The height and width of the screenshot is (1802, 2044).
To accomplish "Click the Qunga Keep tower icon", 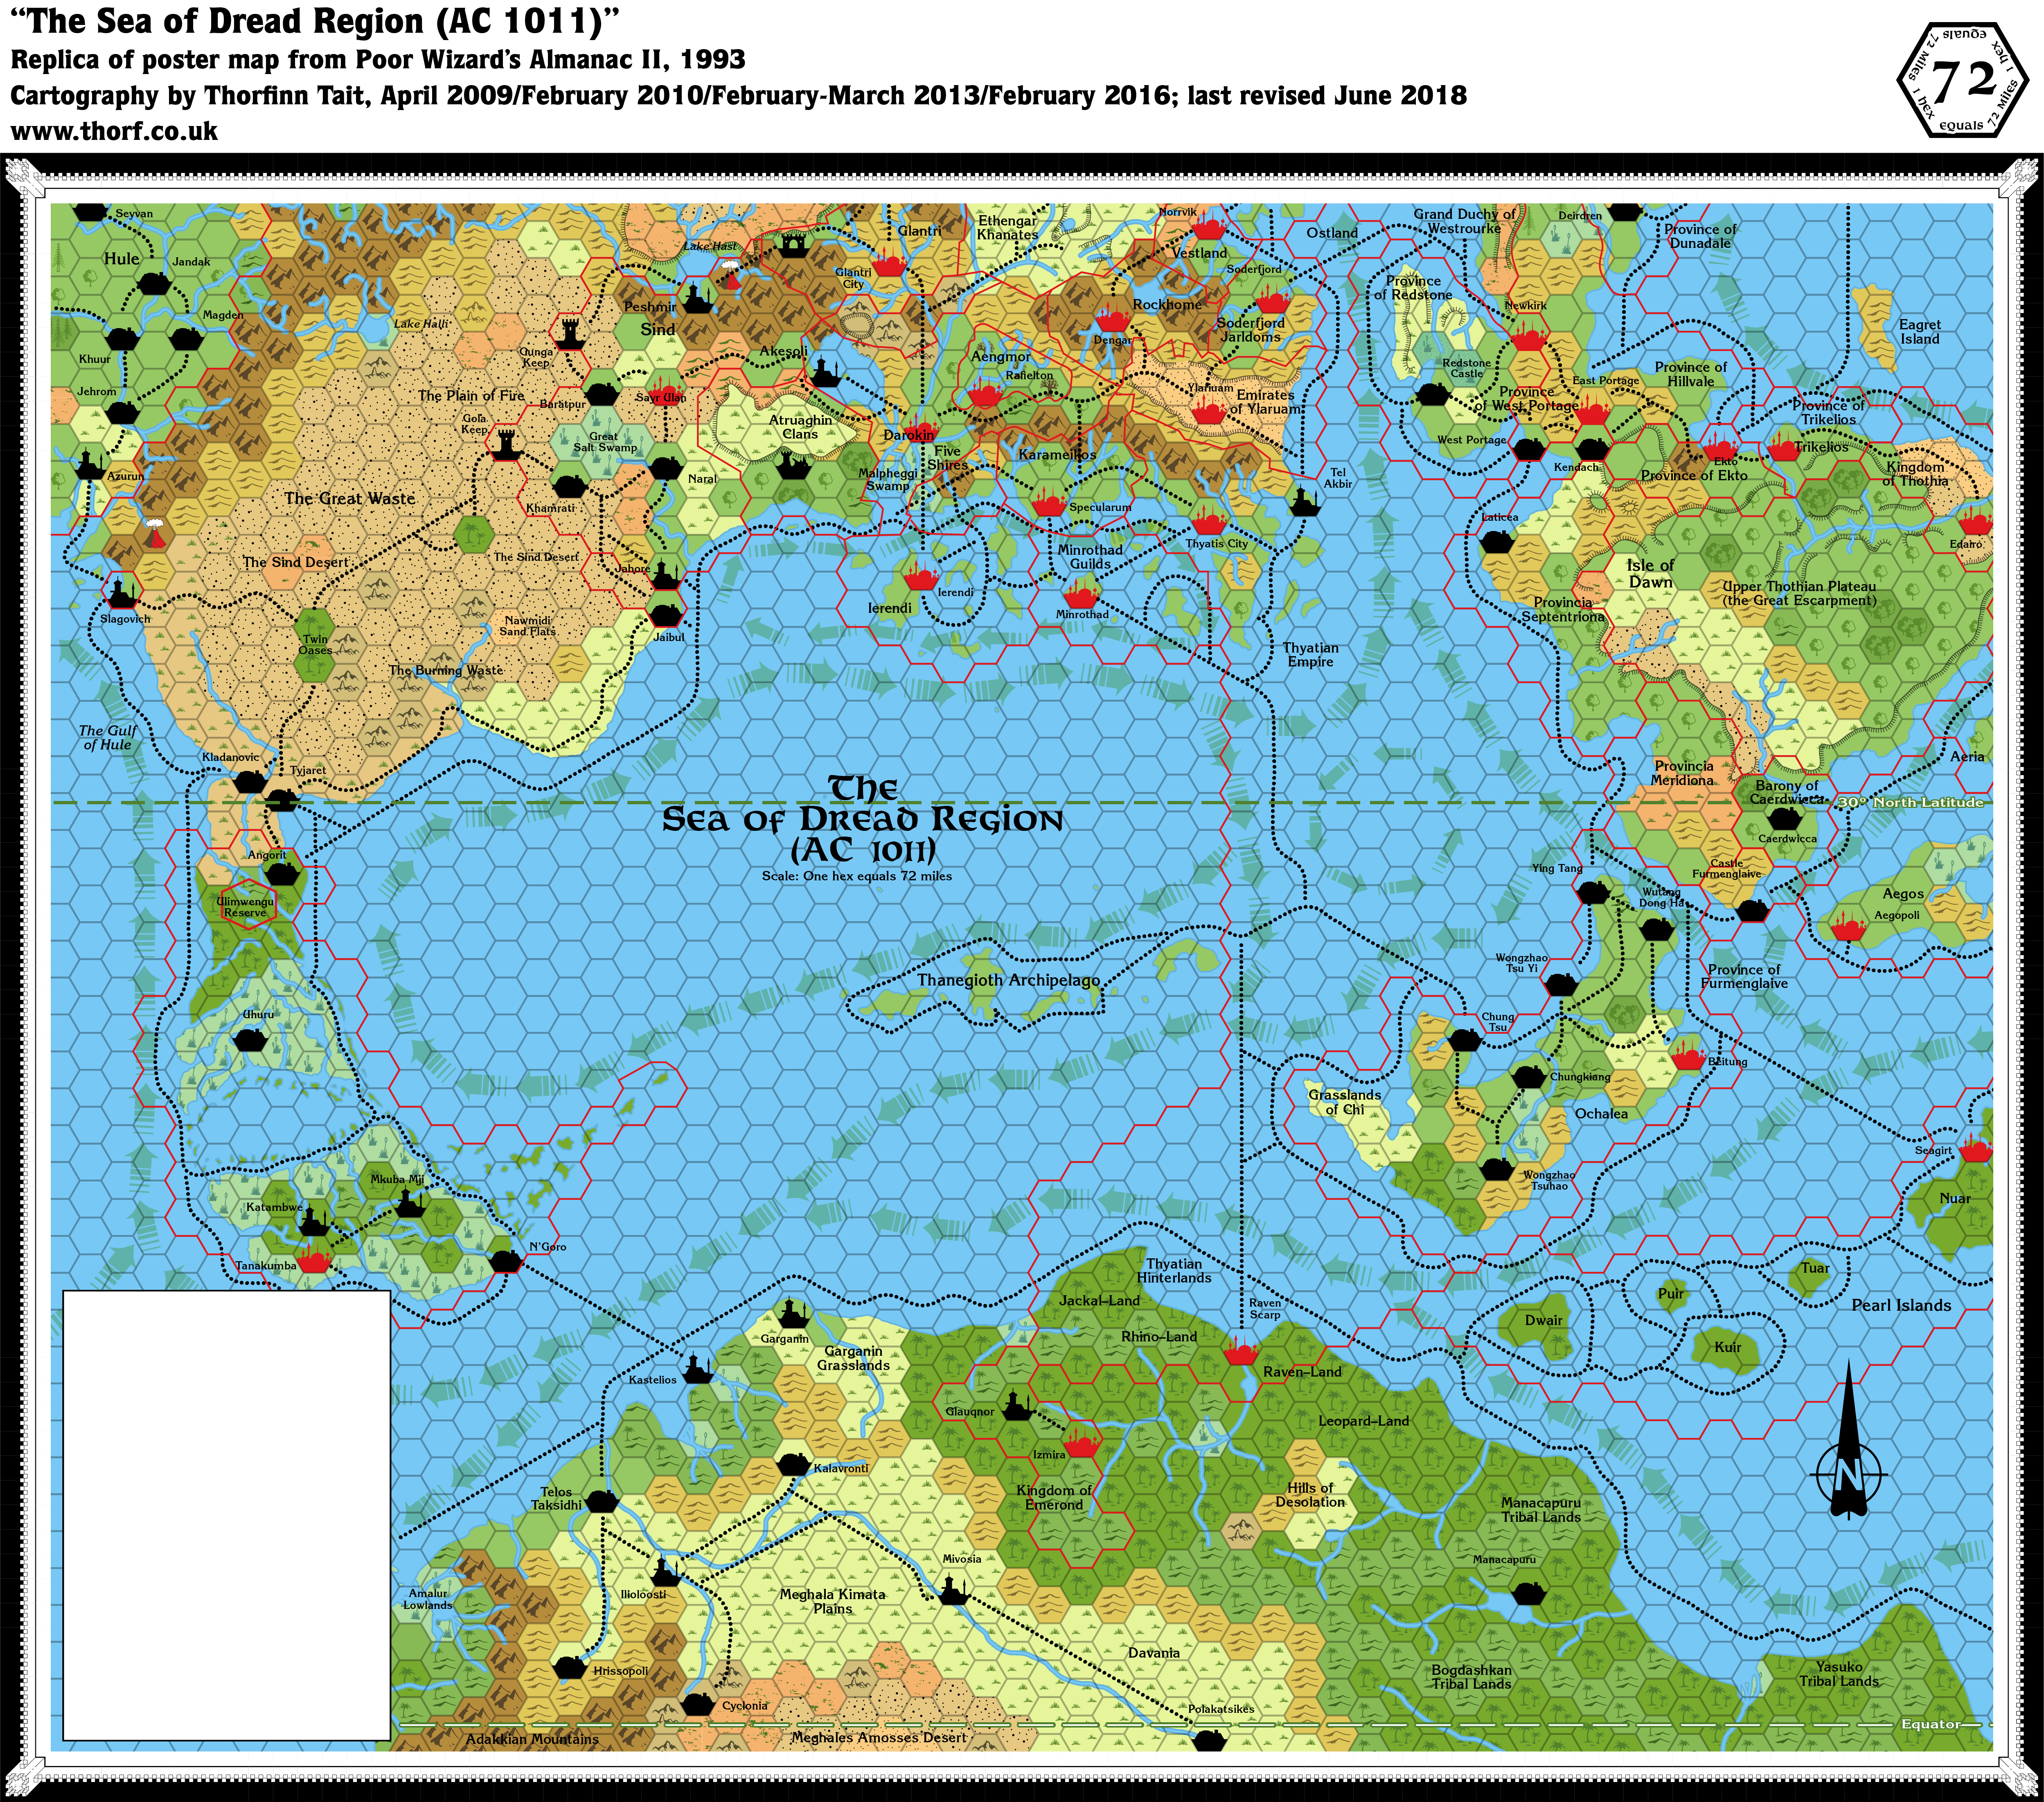I will pyautogui.click(x=571, y=333).
